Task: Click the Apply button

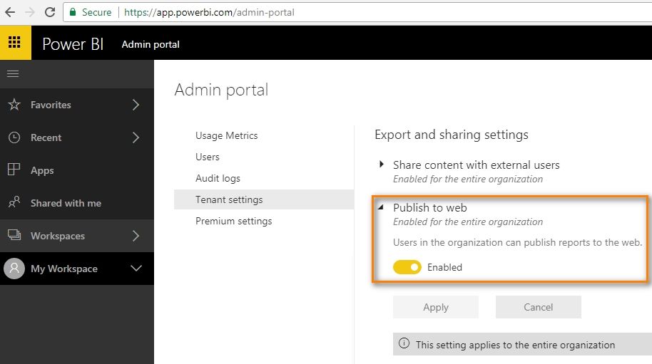Action: [x=436, y=307]
